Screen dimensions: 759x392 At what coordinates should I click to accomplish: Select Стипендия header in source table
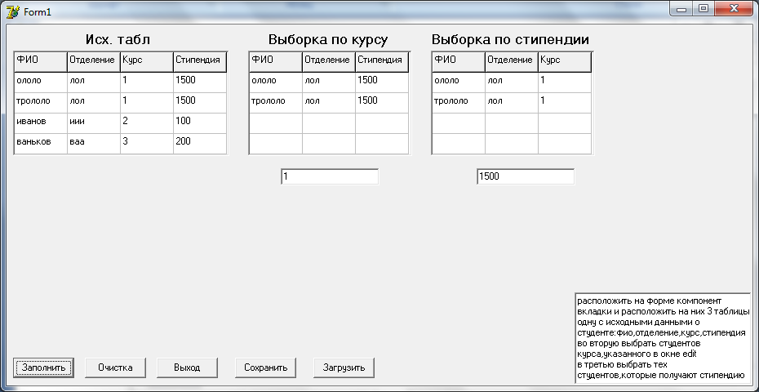coord(200,61)
